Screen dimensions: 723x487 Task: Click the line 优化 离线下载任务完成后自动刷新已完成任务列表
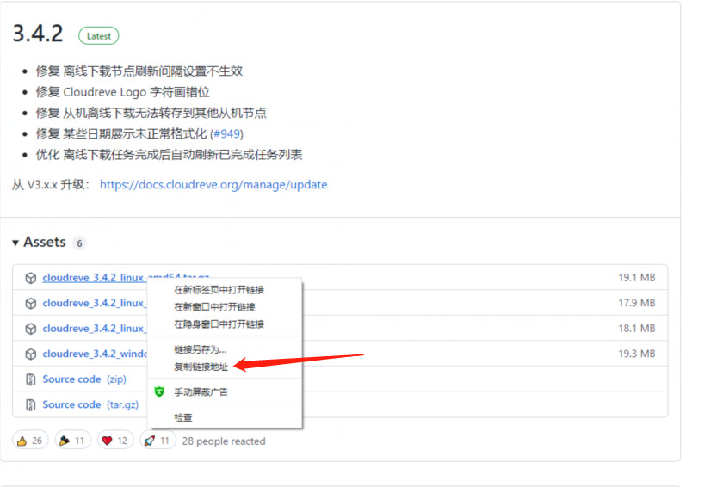(170, 155)
